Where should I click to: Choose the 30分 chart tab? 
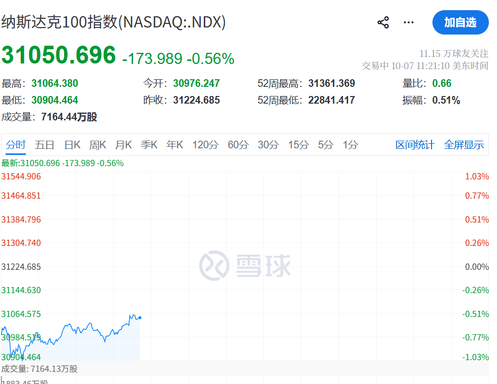click(268, 145)
